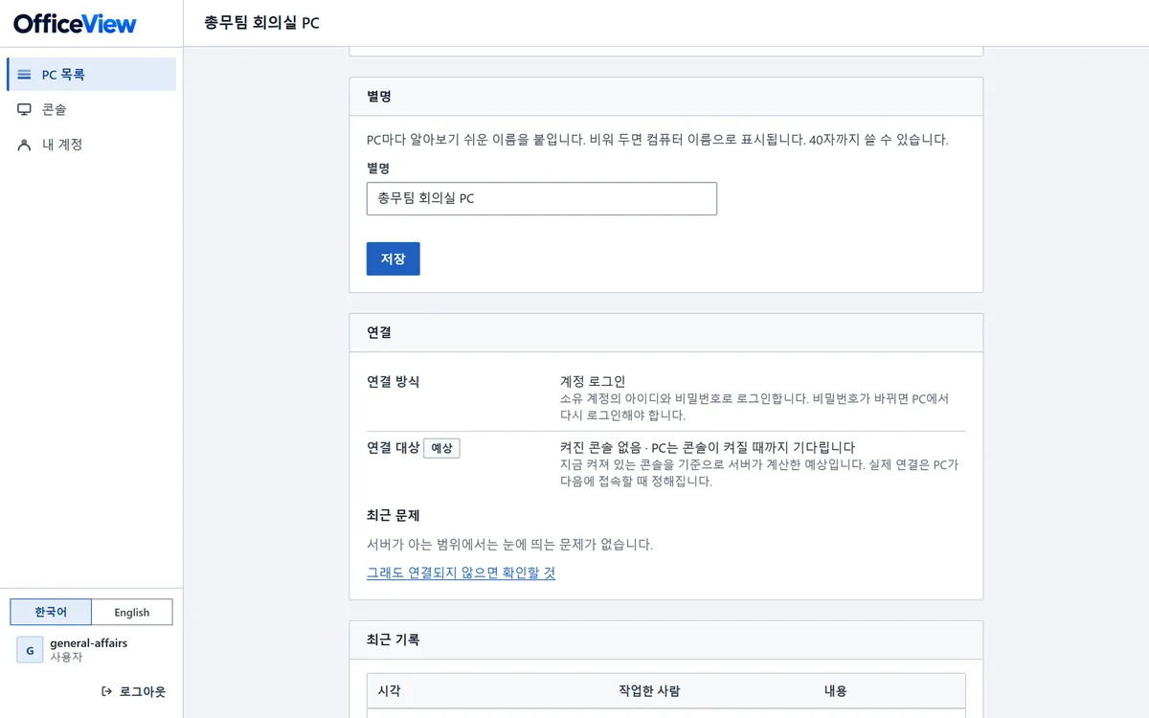The width and height of the screenshot is (1149, 718).
Task: Open the PC 목록 menu item
Action: [92, 75]
